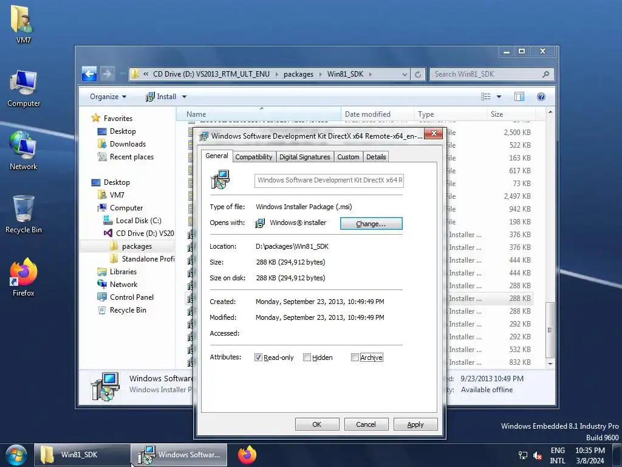The image size is (622, 467).
Task: Select Local Disk (C:) in tree
Action: [x=138, y=220]
